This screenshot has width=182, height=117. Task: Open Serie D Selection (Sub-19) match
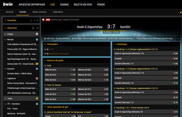coord(23,54)
